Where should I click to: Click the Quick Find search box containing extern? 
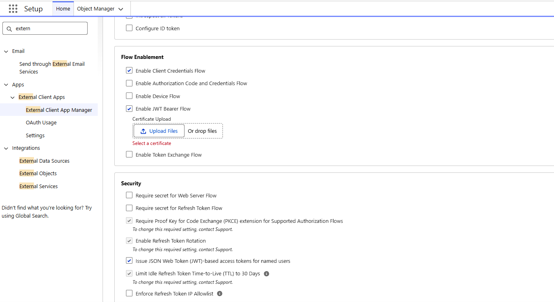tap(45, 28)
